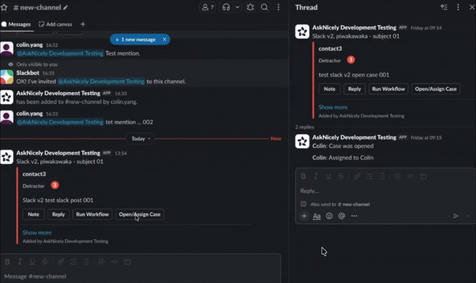476x283 pixels.
Task: Toggle ordered list in channel message composer
Action: click(73, 262)
